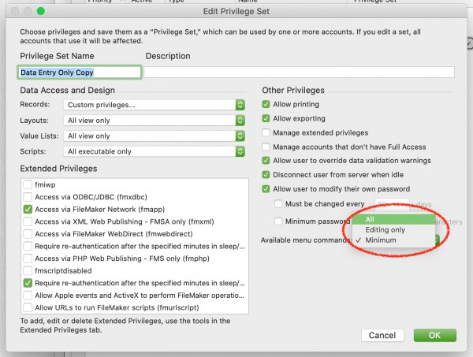Click into the Description text field
473x357 pixels.
click(x=299, y=72)
